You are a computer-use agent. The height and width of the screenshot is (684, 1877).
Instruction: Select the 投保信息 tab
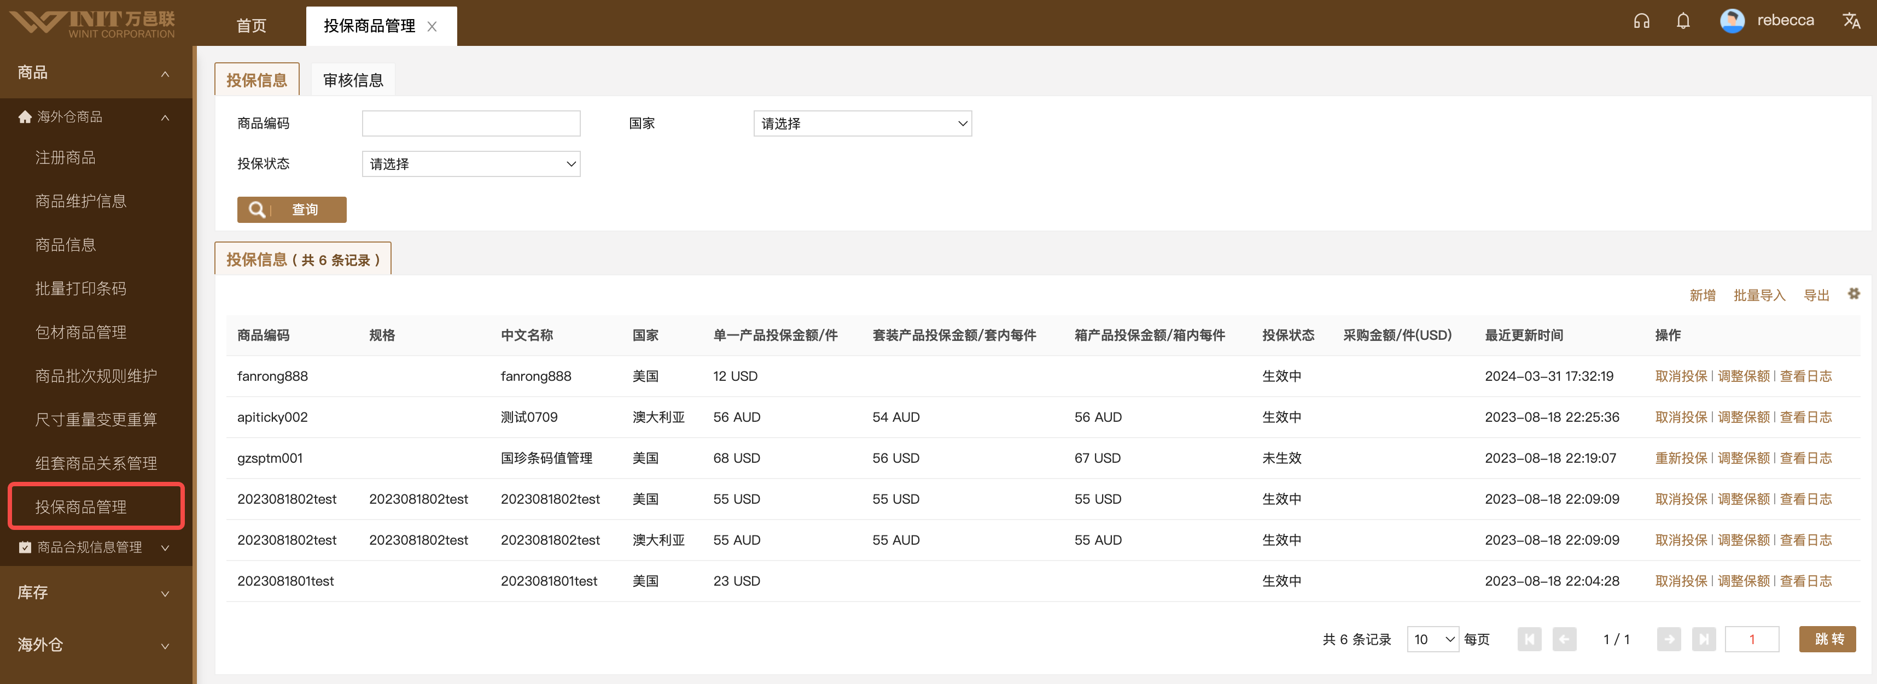coord(257,80)
